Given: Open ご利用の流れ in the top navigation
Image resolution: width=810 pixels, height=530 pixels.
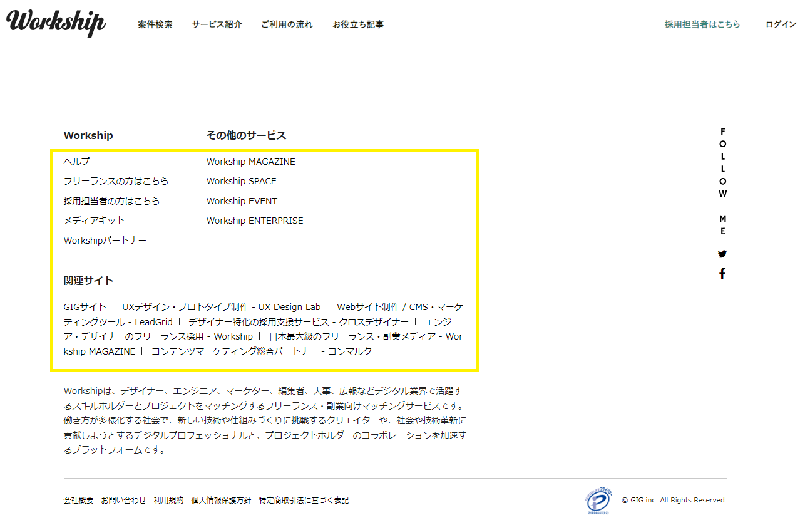Looking at the screenshot, I should pos(287,24).
